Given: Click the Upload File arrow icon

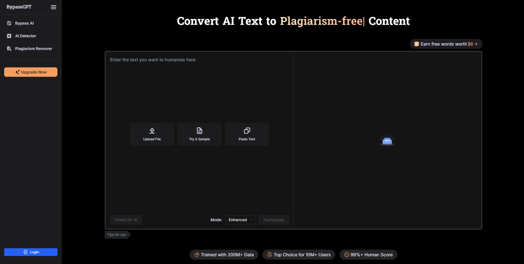Looking at the screenshot, I should pos(152,131).
